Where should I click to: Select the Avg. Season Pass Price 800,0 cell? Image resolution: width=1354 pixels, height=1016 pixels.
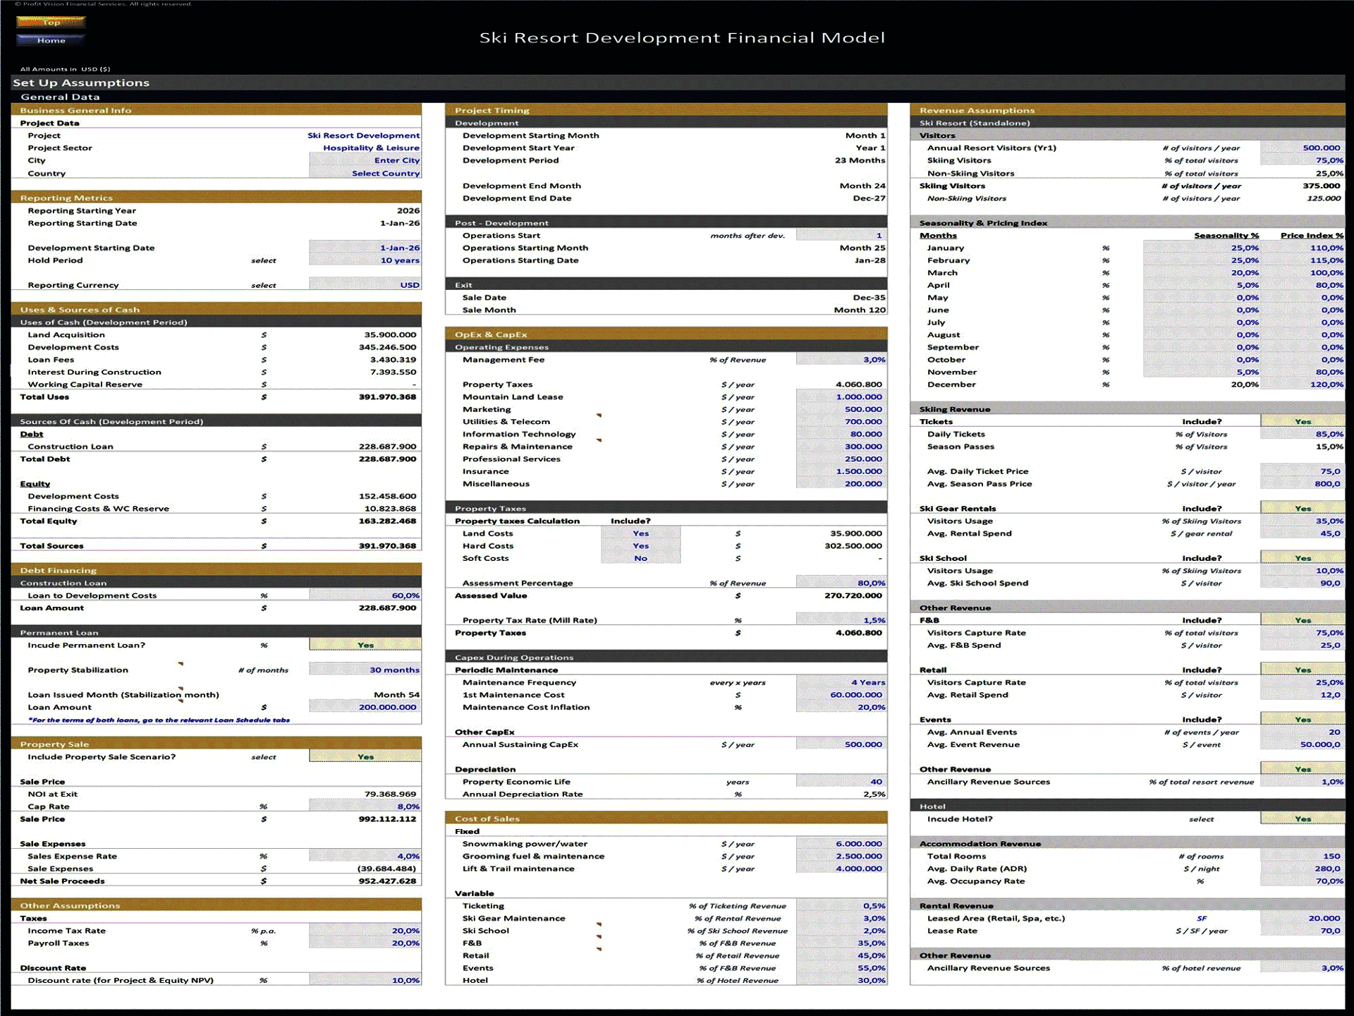(x=1303, y=484)
